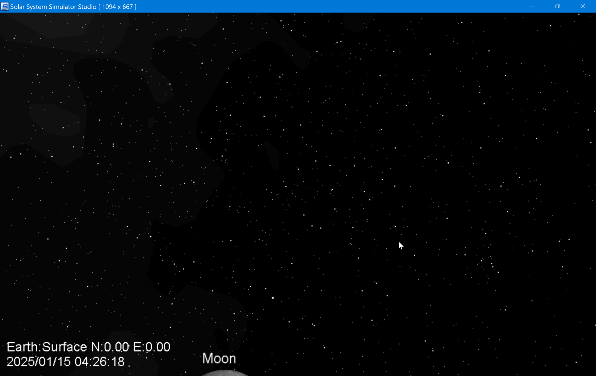
Task: Select the Moon text label
Action: [219, 358]
